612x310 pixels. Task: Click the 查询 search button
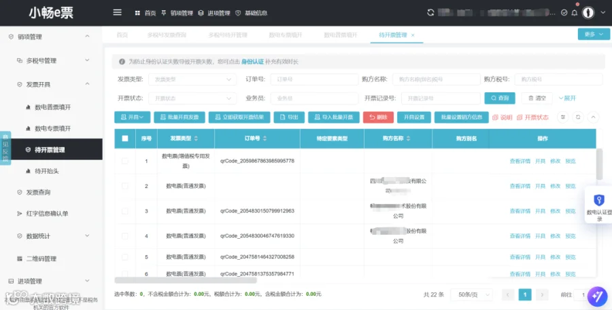[500, 98]
